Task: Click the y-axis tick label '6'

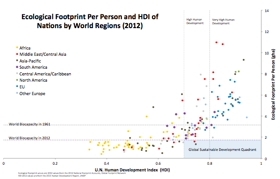Action: tap(266, 96)
